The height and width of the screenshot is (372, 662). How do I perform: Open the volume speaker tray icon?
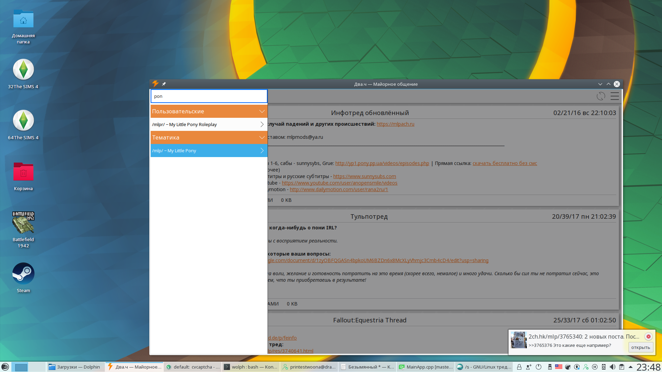click(x=613, y=367)
